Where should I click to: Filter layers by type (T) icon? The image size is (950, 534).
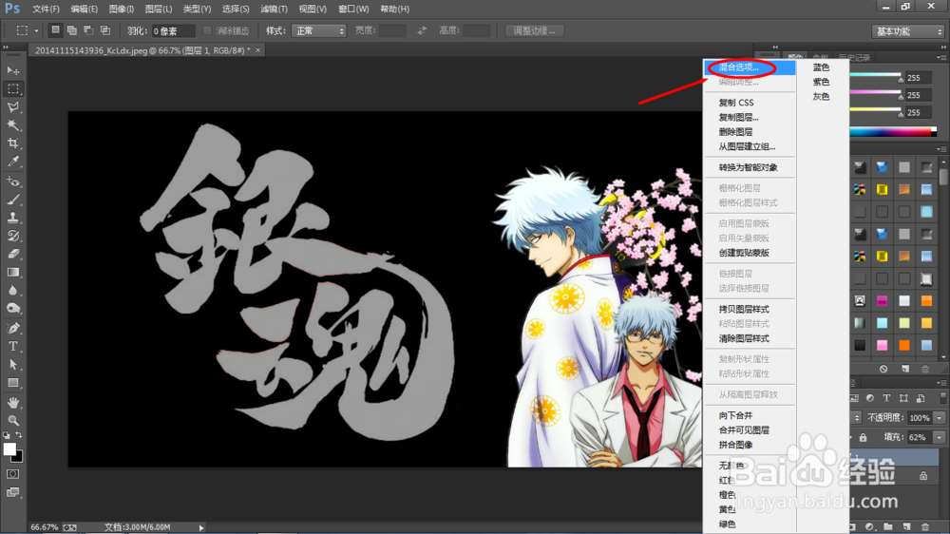click(886, 398)
